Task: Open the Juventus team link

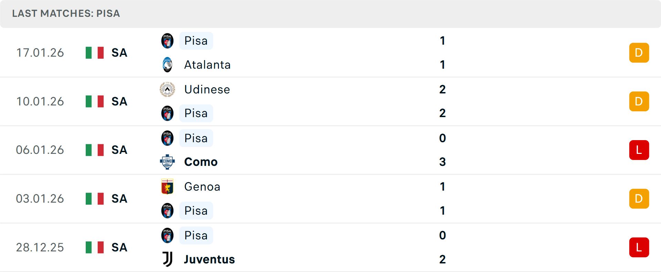Action: 209,259
